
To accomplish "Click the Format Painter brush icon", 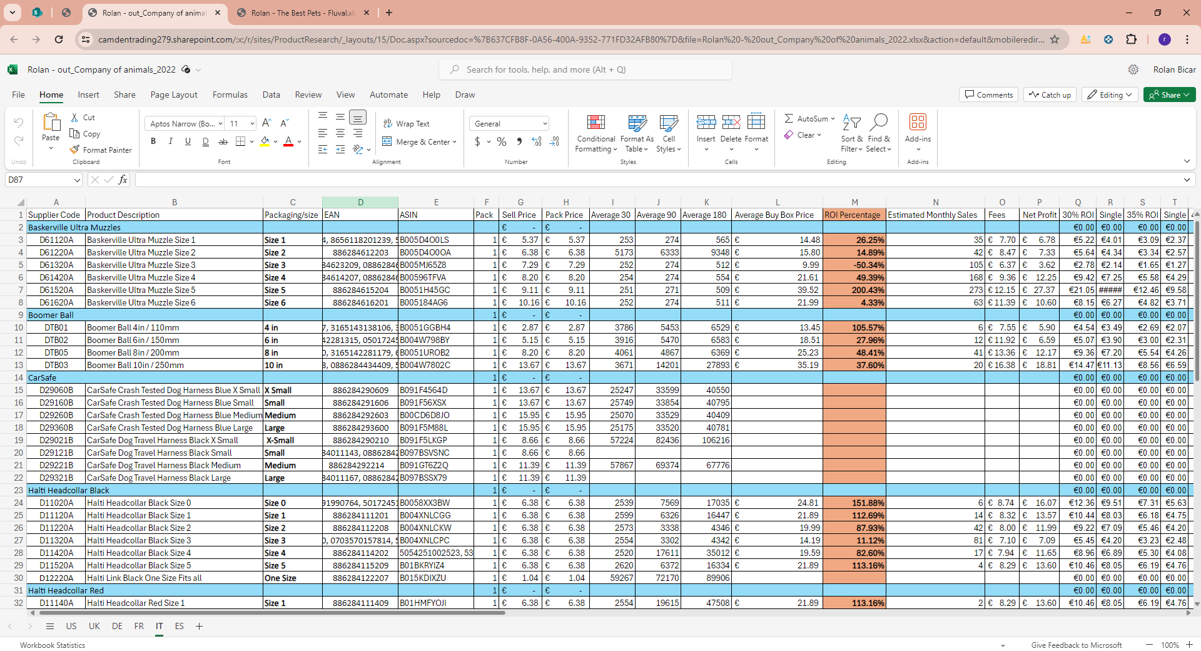I will click(75, 150).
